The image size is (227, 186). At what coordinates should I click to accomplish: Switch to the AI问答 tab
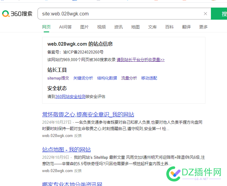click(x=65, y=27)
